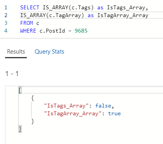Click the 1 - 1 result count

pos(12,74)
